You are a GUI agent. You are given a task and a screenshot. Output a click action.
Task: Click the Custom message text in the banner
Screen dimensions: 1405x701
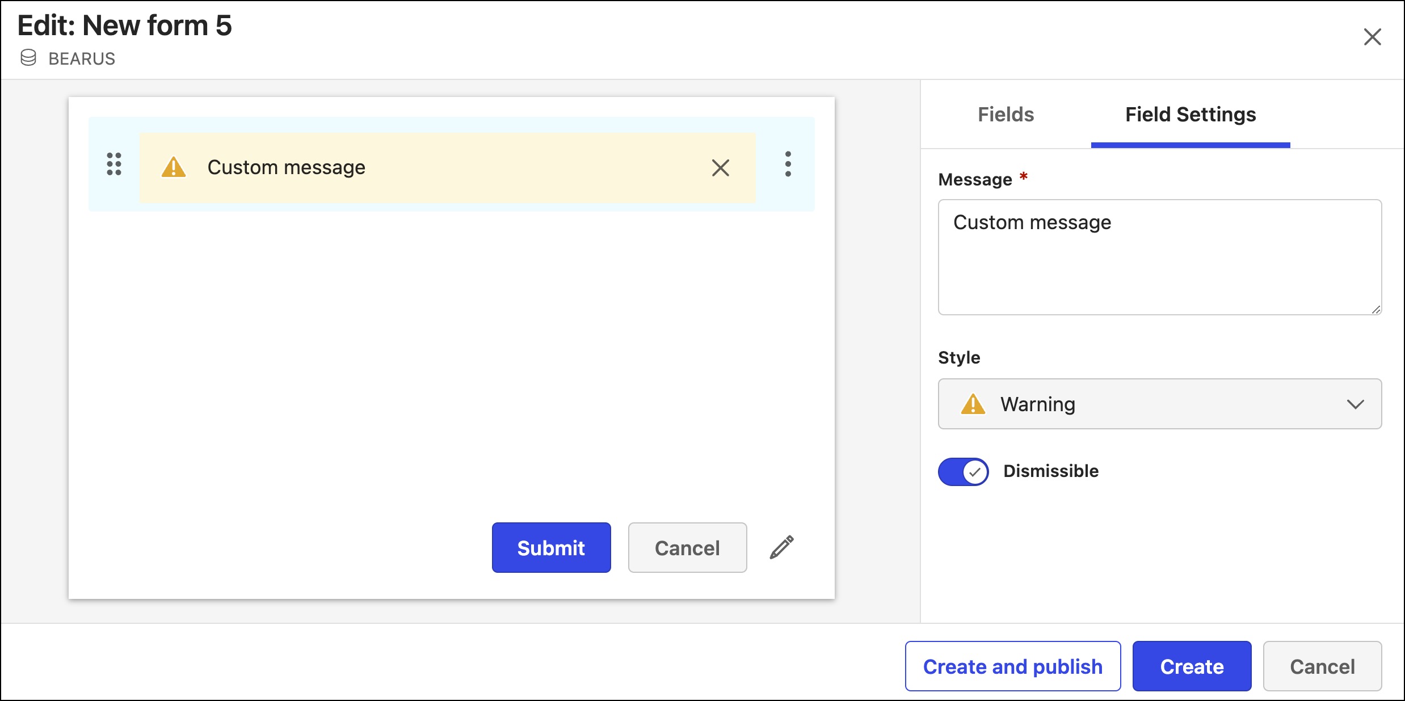[x=286, y=167]
